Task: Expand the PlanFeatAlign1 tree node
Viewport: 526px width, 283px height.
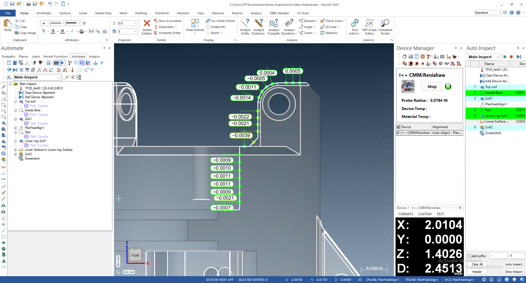Action: [16, 128]
